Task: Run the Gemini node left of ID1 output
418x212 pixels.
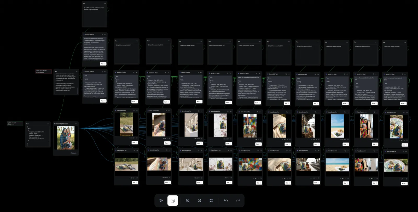Action: [103, 101]
